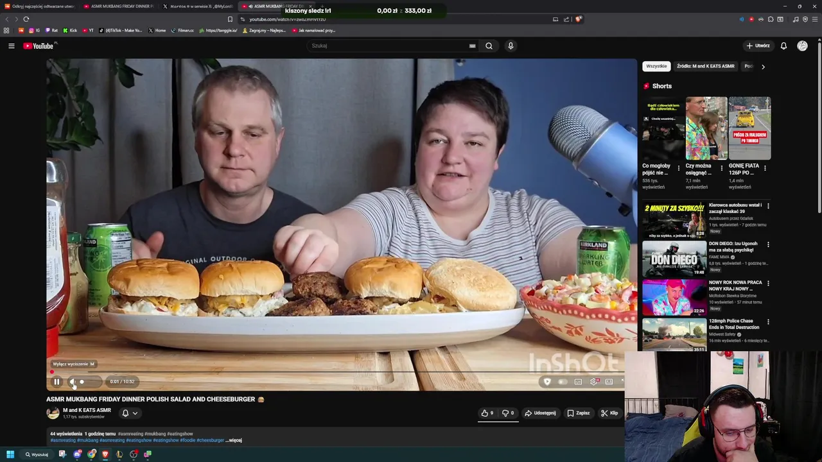Image resolution: width=822 pixels, height=462 pixels.
Task: Click the Udostępnij share button
Action: 541,413
